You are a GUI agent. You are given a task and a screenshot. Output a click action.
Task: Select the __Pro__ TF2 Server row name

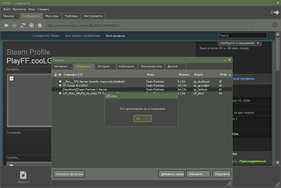coord(93,82)
